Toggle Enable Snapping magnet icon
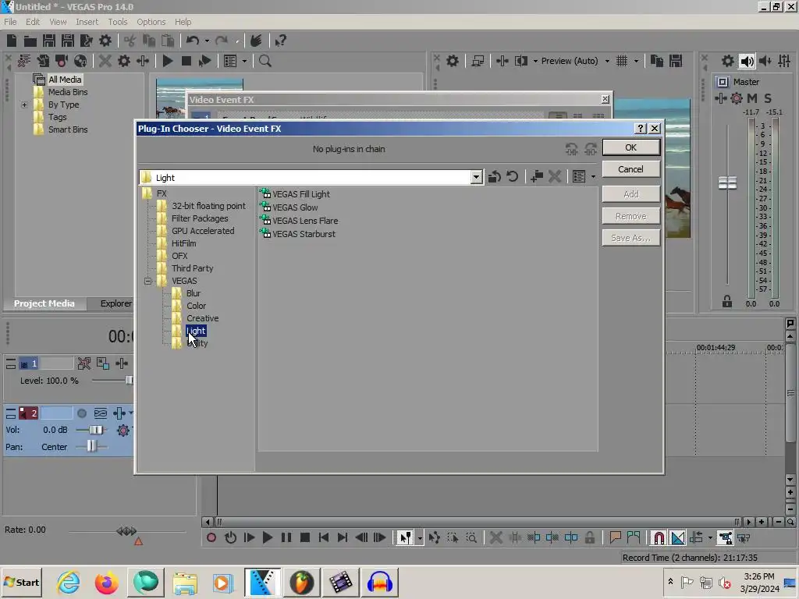Viewport: 799px width, 599px height. point(659,537)
